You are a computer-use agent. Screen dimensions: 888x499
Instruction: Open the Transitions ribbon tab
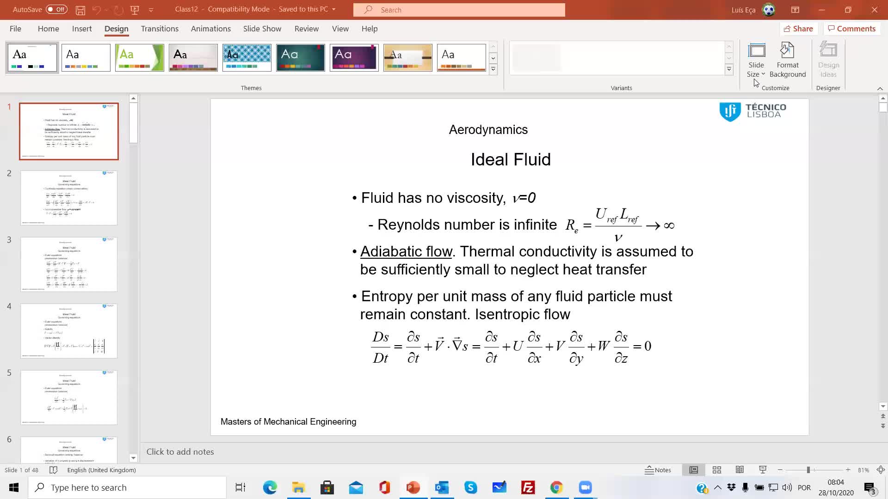click(160, 29)
